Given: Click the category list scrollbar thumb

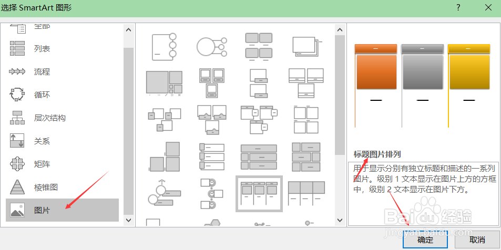Looking at the screenshot, I should (128, 131).
